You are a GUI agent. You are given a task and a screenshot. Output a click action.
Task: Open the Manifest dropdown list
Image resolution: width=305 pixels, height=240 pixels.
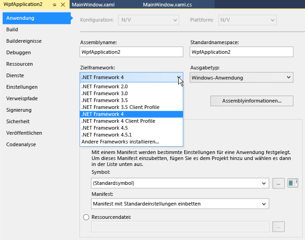click(x=180, y=204)
